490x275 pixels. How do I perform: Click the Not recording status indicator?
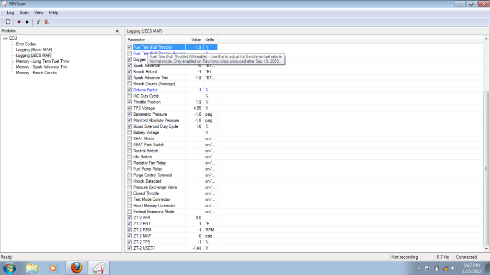(x=404, y=257)
